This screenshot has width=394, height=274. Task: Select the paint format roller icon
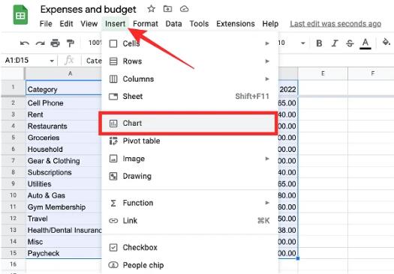(x=71, y=43)
